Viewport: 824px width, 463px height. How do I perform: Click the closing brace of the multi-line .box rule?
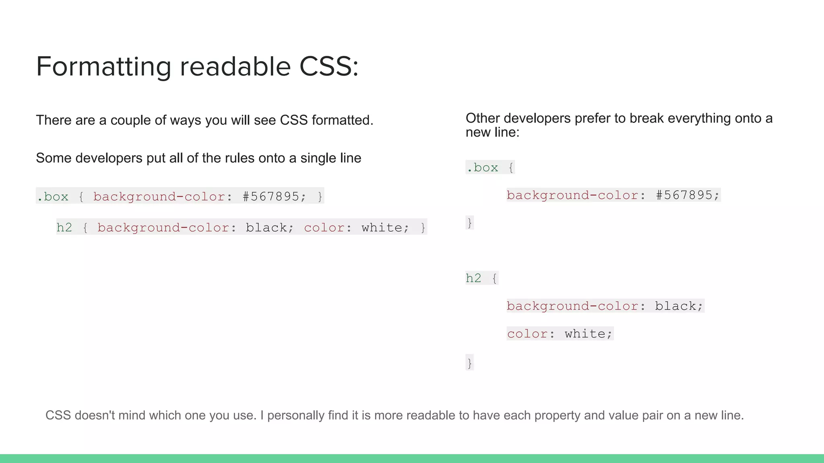tap(470, 222)
